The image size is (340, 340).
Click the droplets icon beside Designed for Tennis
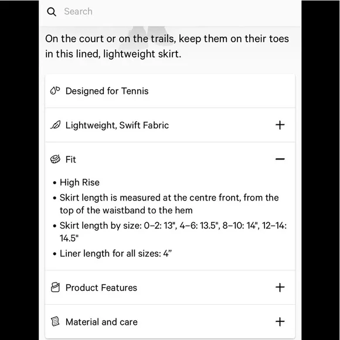coord(55,91)
